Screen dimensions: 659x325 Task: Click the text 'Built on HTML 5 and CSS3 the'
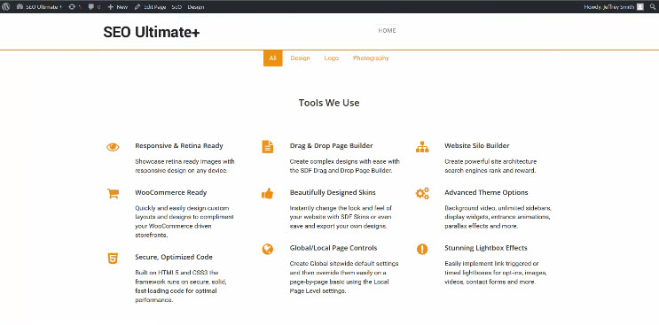[177, 273]
